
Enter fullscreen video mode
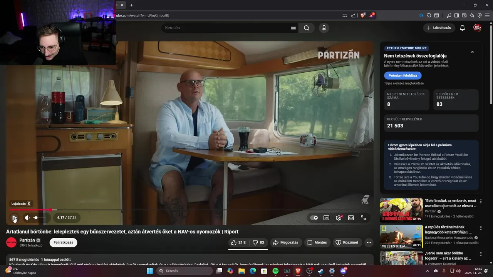point(363,218)
